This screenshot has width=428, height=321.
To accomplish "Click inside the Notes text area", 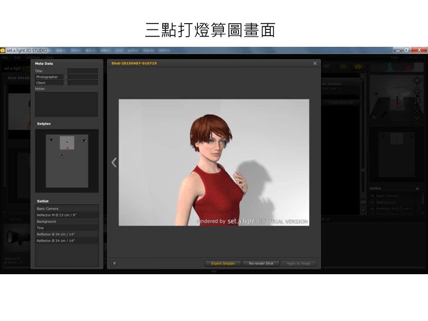I will (x=66, y=104).
